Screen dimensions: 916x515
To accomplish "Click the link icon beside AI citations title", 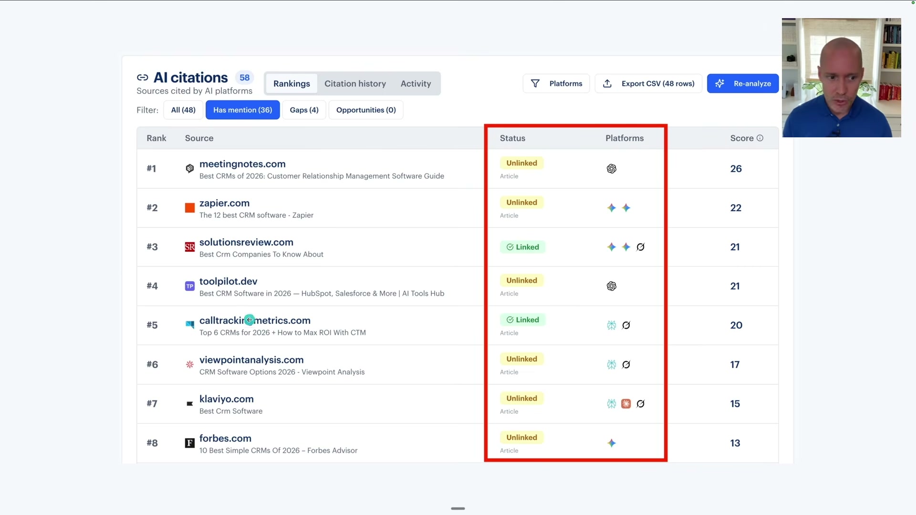I will [x=142, y=78].
